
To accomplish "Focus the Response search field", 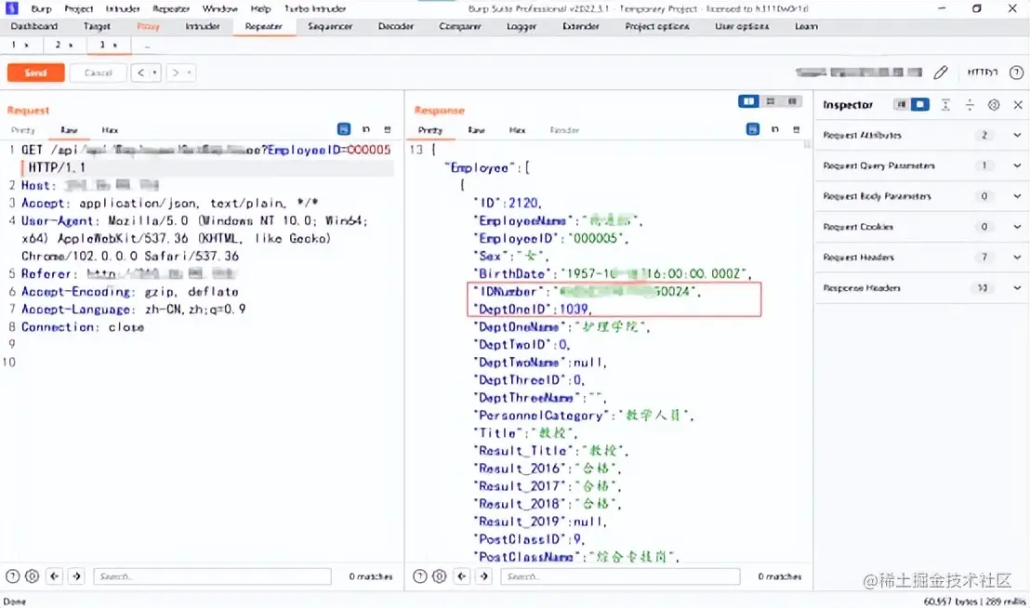I will (620, 576).
